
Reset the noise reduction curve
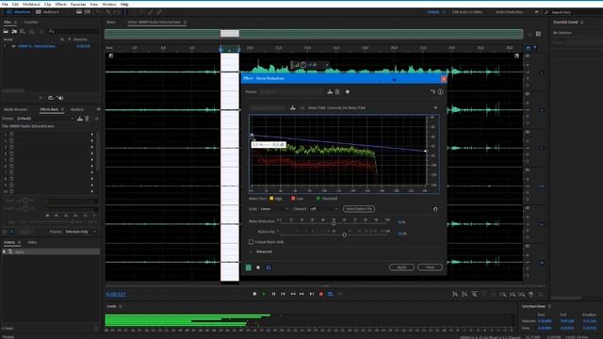click(435, 209)
